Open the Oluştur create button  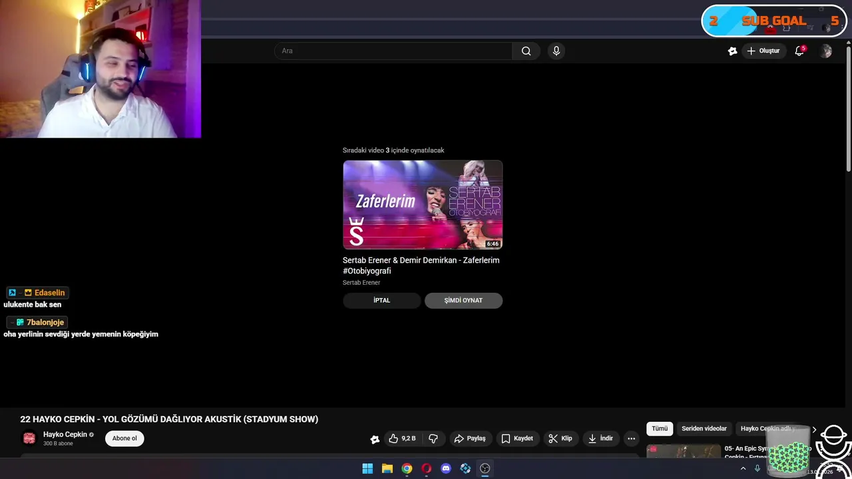[763, 51]
